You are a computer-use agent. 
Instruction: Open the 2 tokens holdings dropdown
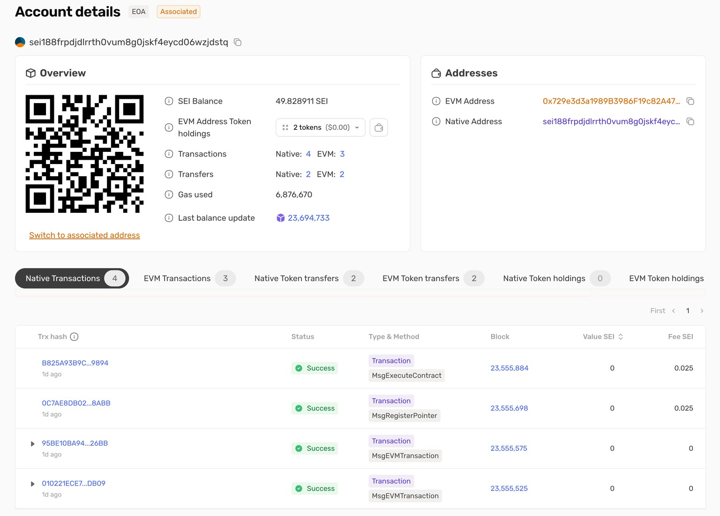click(x=321, y=127)
